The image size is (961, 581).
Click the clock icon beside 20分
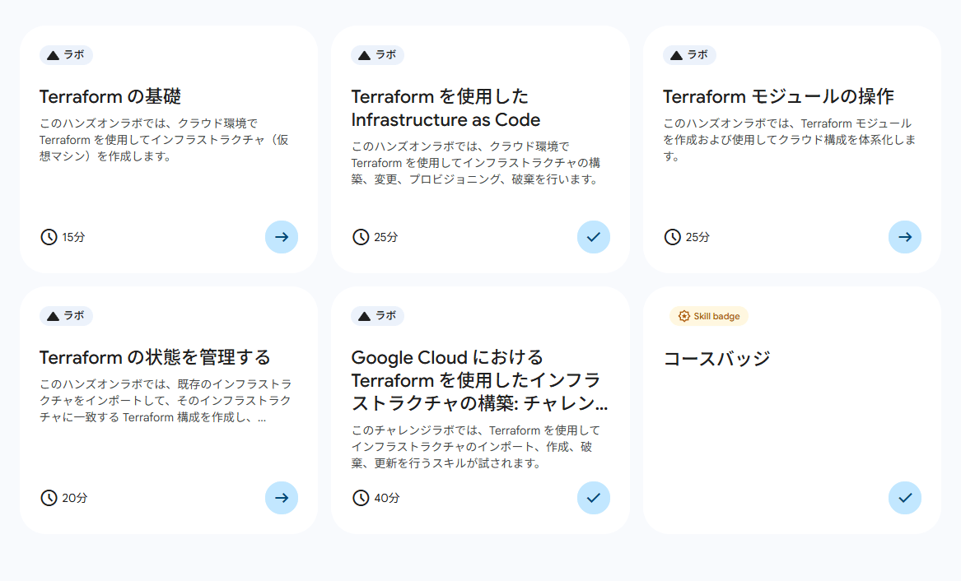(49, 498)
